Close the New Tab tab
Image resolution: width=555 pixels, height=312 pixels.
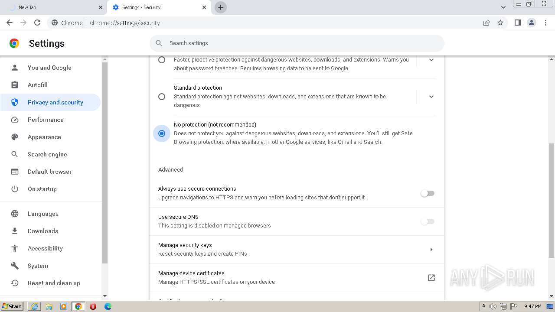click(101, 7)
